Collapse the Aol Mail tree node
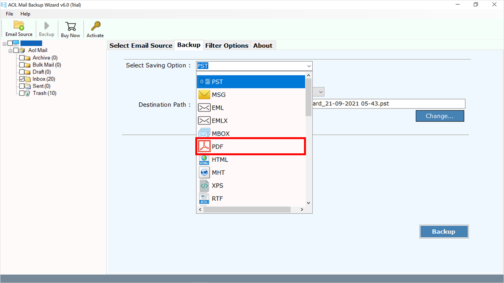Image resolution: width=504 pixels, height=283 pixels. (x=10, y=50)
